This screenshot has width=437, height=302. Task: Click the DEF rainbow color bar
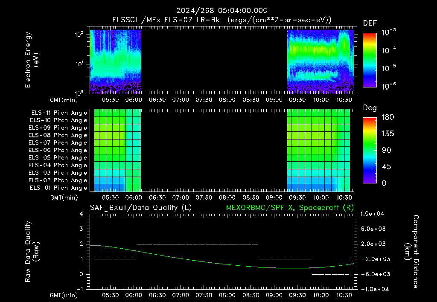[x=370, y=60]
